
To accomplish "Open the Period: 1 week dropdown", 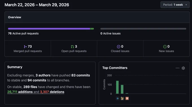I will pos(175,5).
